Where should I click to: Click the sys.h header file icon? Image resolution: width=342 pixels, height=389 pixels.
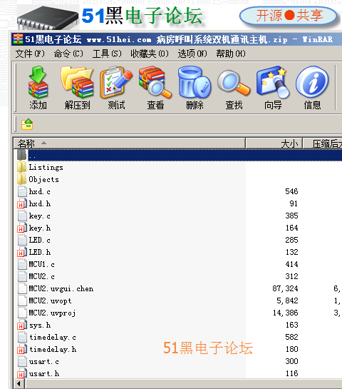(x=22, y=325)
